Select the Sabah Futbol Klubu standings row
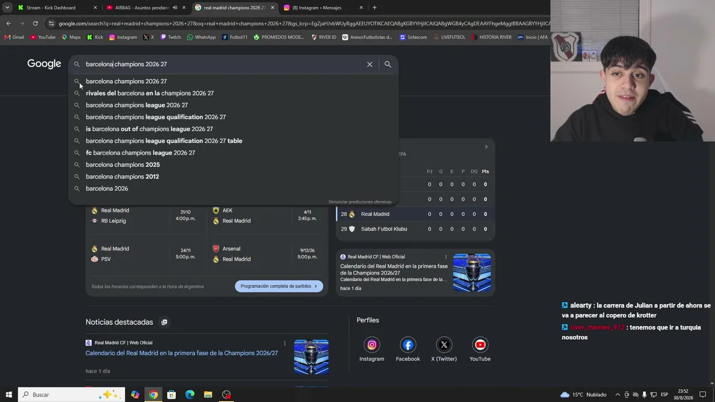715x402 pixels. coord(416,229)
